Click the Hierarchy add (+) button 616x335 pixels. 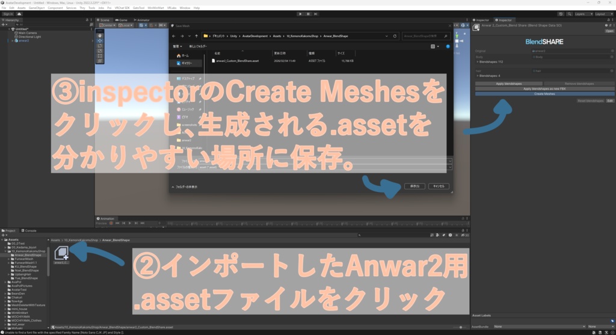[x=4, y=24]
